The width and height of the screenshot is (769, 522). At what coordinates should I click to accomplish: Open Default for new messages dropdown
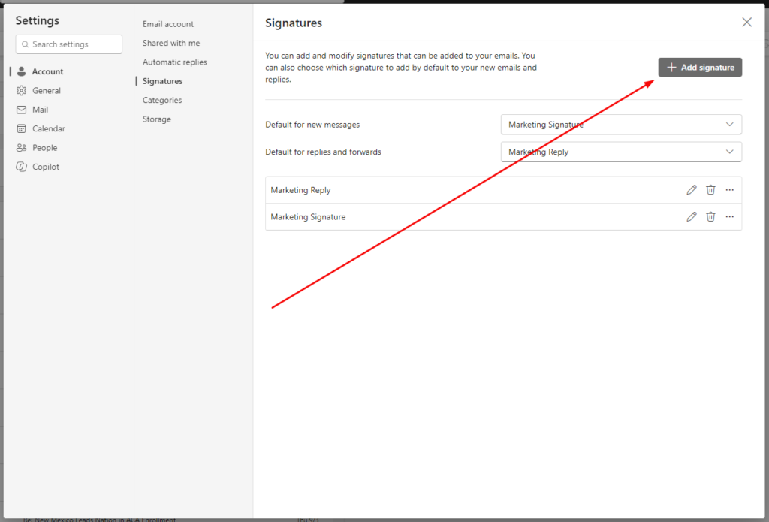621,125
